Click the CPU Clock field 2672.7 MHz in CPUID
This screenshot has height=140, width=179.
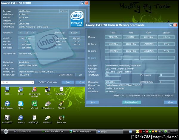click(x=26, y=38)
